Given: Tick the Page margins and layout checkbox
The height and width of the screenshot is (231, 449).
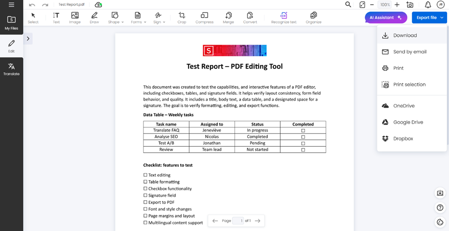Looking at the screenshot, I should [x=145, y=216].
